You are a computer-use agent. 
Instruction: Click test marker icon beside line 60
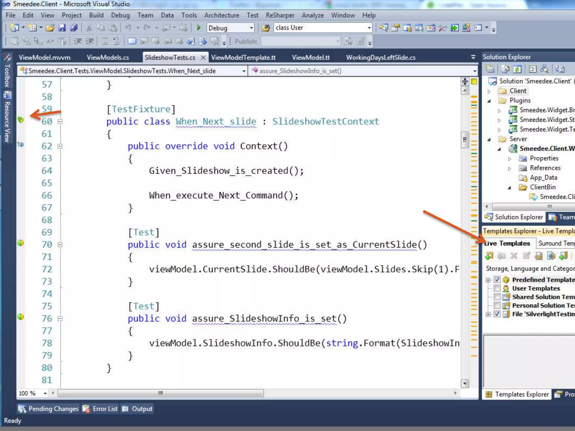[x=21, y=120]
